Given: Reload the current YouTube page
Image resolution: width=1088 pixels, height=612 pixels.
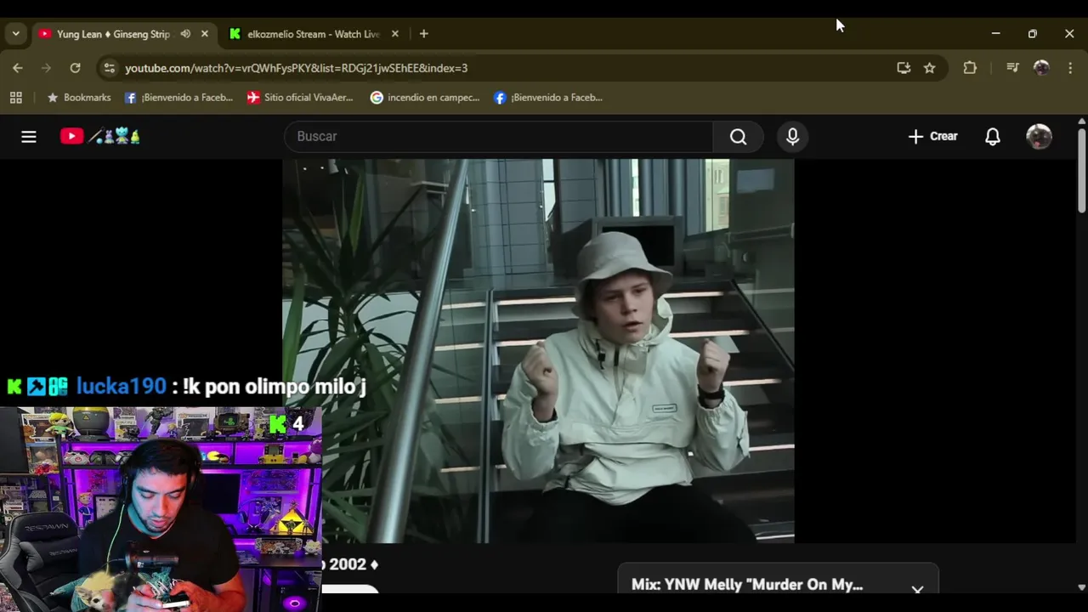Looking at the screenshot, I should click(75, 68).
